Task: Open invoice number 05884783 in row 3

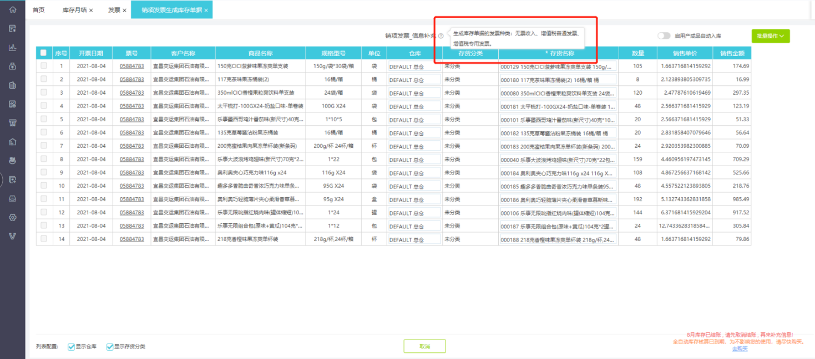Action: [131, 93]
